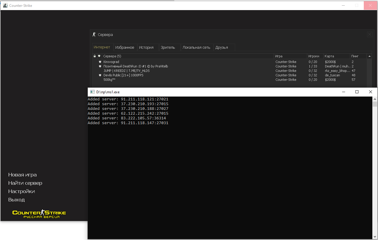The height and width of the screenshot is (240, 378).
Task: Select the JUMP | KREEDZ server row
Action: point(229,71)
